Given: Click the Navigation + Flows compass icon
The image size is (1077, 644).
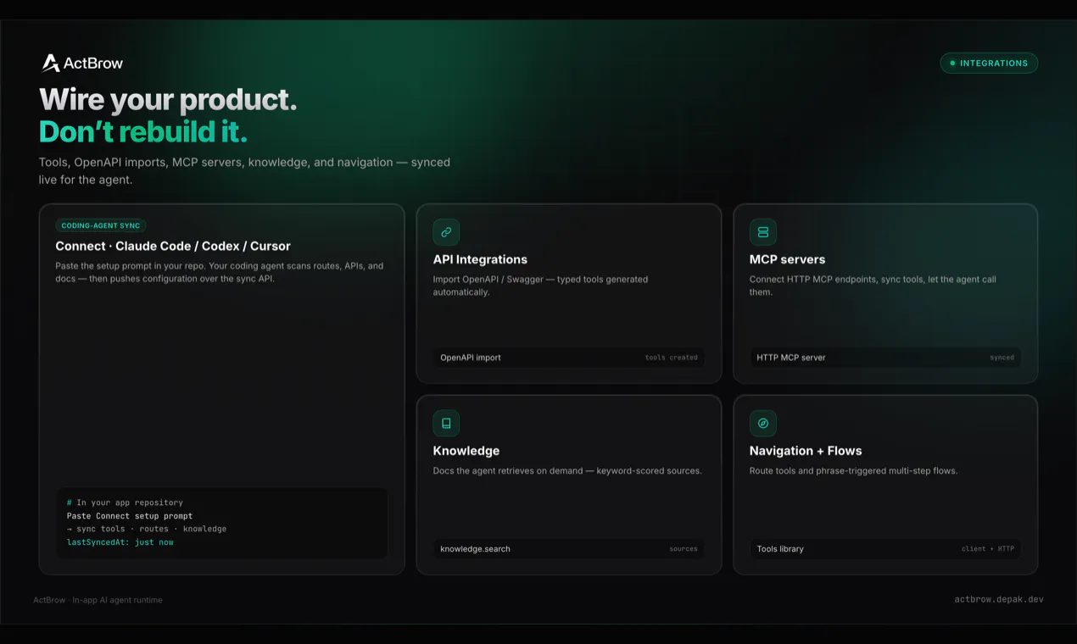Looking at the screenshot, I should [x=762, y=424].
